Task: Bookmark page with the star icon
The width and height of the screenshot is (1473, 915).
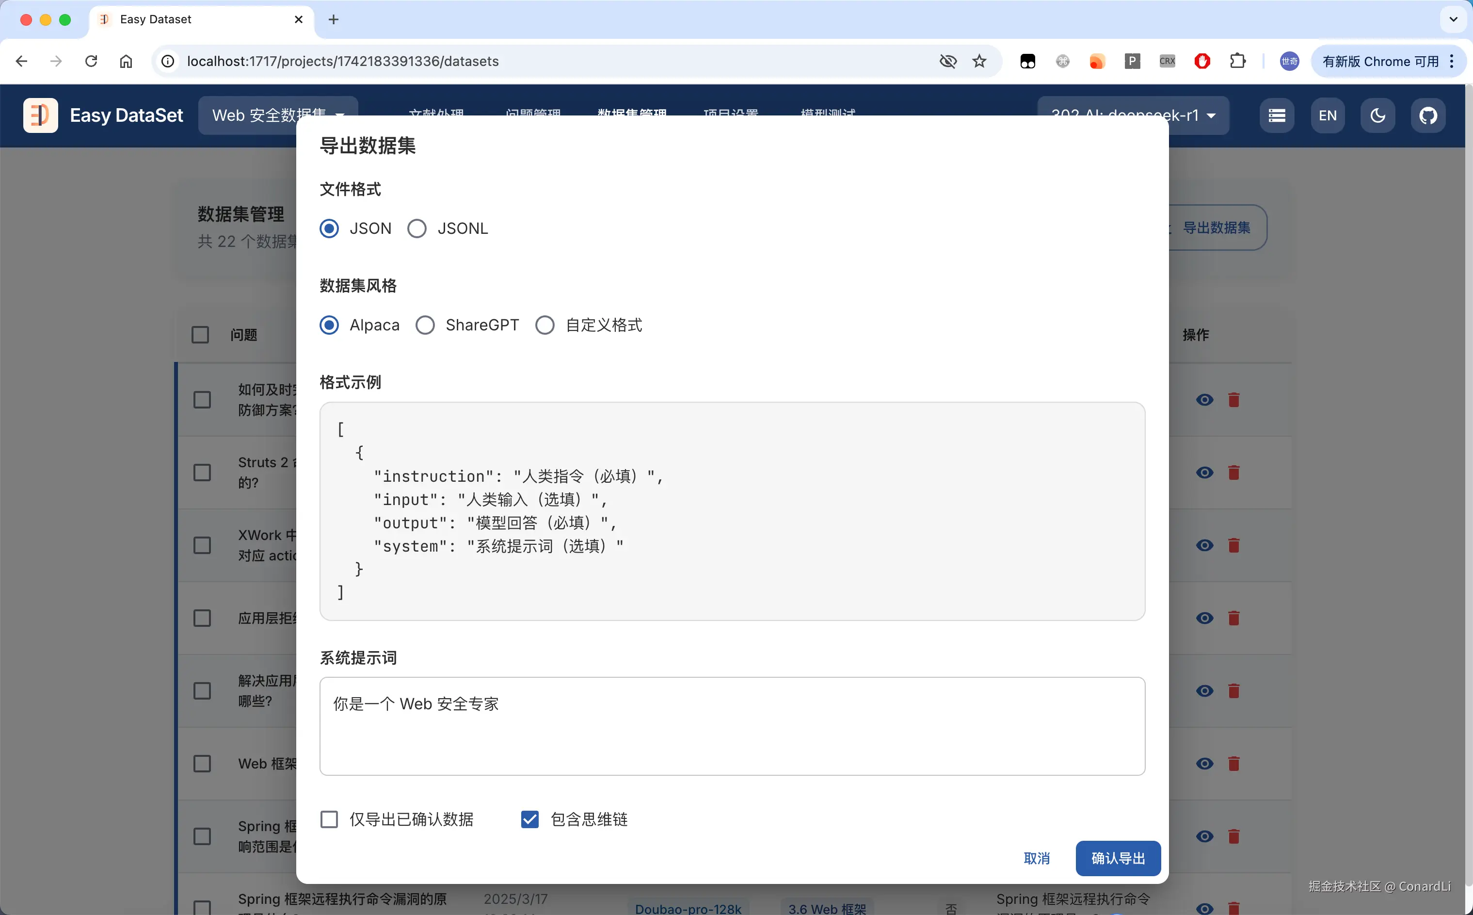Action: pyautogui.click(x=979, y=61)
